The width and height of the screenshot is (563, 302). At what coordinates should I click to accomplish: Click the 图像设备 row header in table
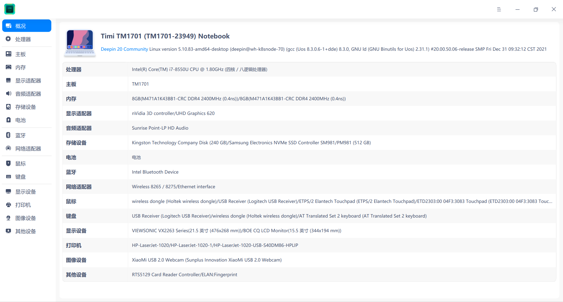pos(76,260)
